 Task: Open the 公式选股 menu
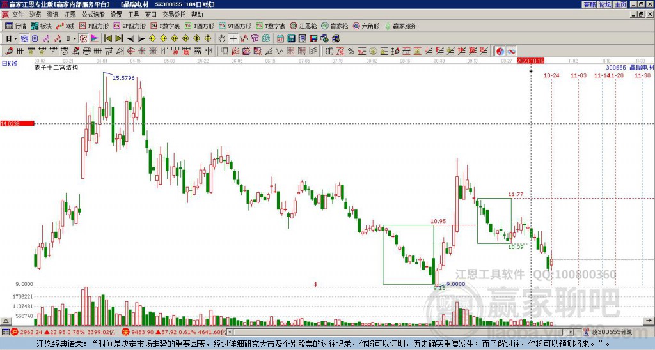(93, 15)
